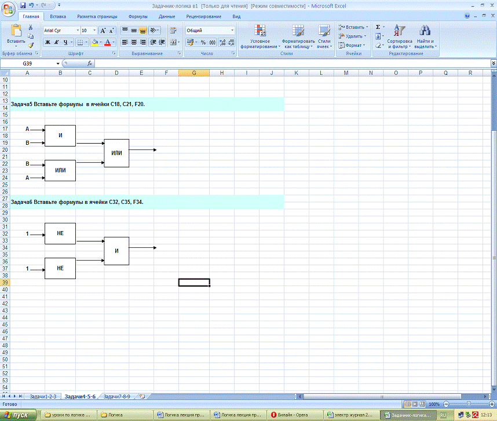Open font name Arial Cyr dropdown
The height and width of the screenshot is (421, 497).
pos(78,31)
